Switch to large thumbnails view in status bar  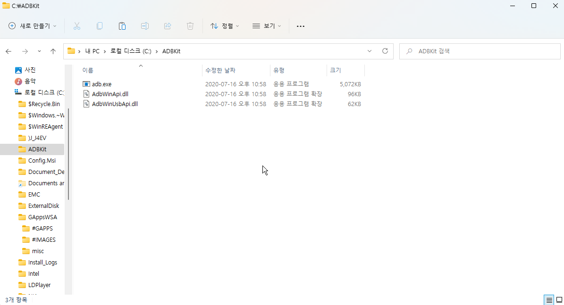559,300
